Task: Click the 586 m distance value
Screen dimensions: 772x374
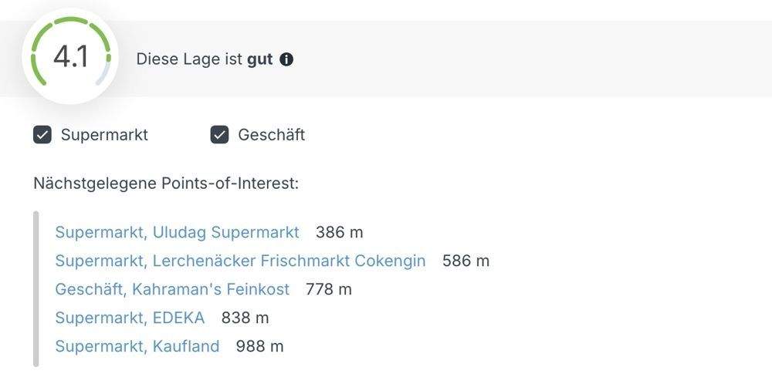Action: point(466,261)
